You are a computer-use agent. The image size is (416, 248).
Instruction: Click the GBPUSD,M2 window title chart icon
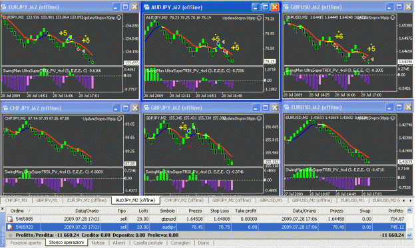point(286,7)
